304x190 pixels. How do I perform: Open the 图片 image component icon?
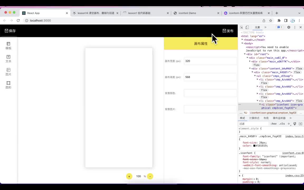tap(8, 72)
